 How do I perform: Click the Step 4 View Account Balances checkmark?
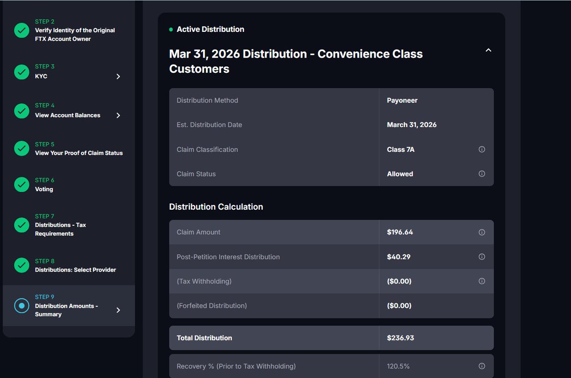point(22,111)
